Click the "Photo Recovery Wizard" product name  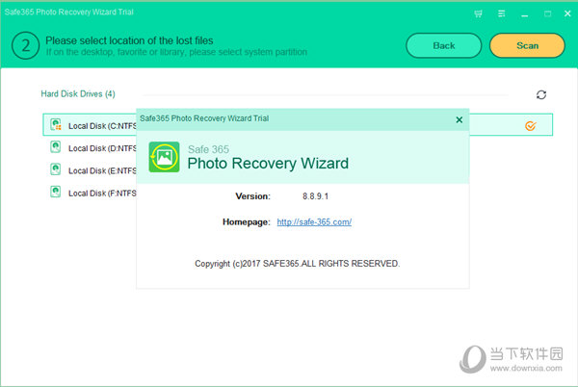(268, 163)
